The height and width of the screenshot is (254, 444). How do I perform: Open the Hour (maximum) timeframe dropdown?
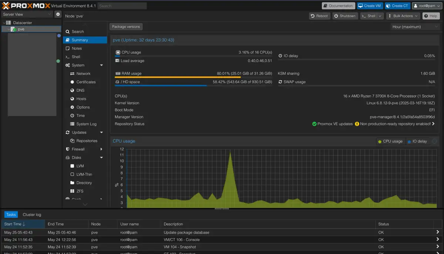click(415, 27)
